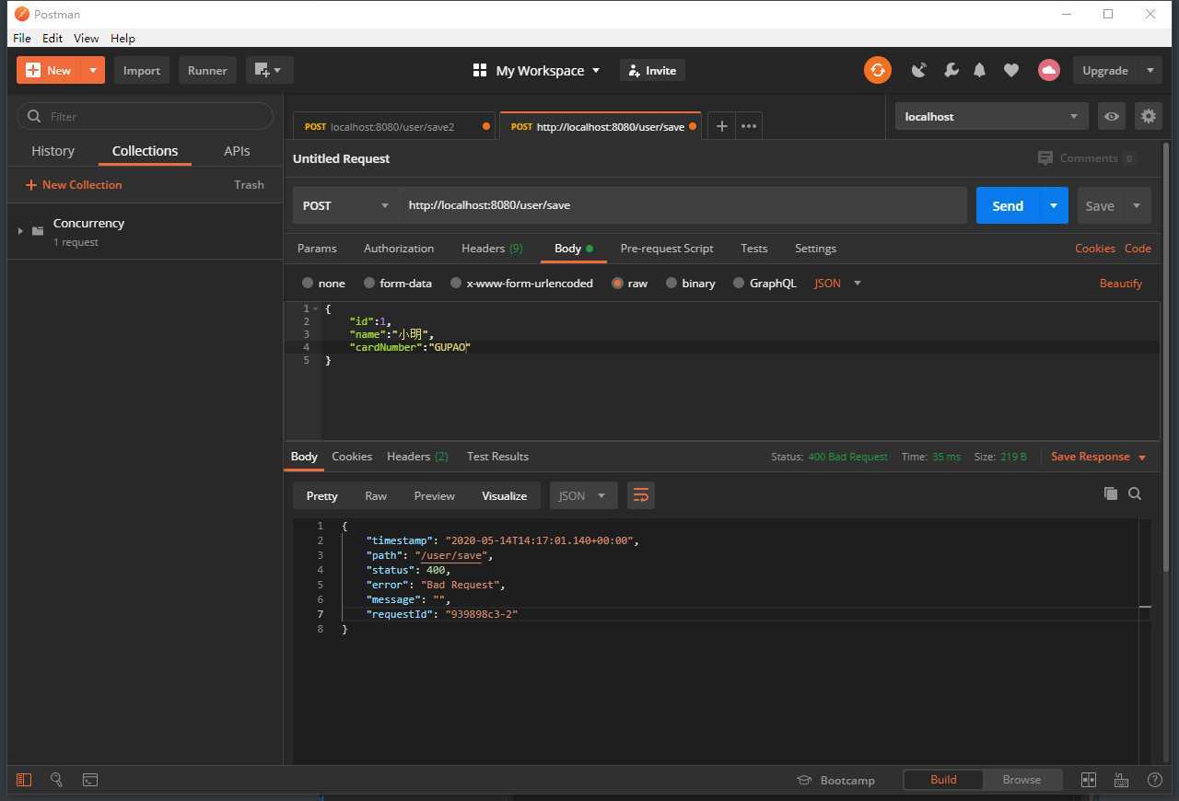Open the Postman console icon
The width and height of the screenshot is (1179, 801).
click(90, 780)
